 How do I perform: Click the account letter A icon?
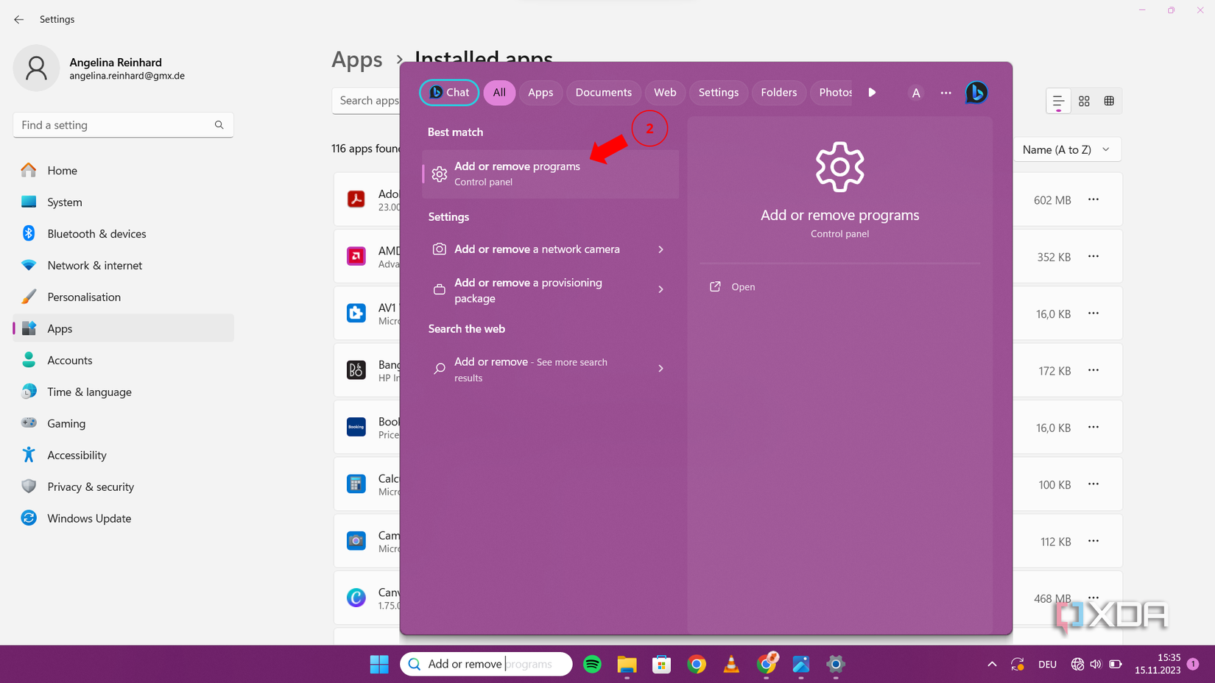(915, 93)
